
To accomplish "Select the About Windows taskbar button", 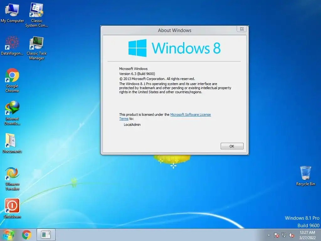I will tap(46, 235).
